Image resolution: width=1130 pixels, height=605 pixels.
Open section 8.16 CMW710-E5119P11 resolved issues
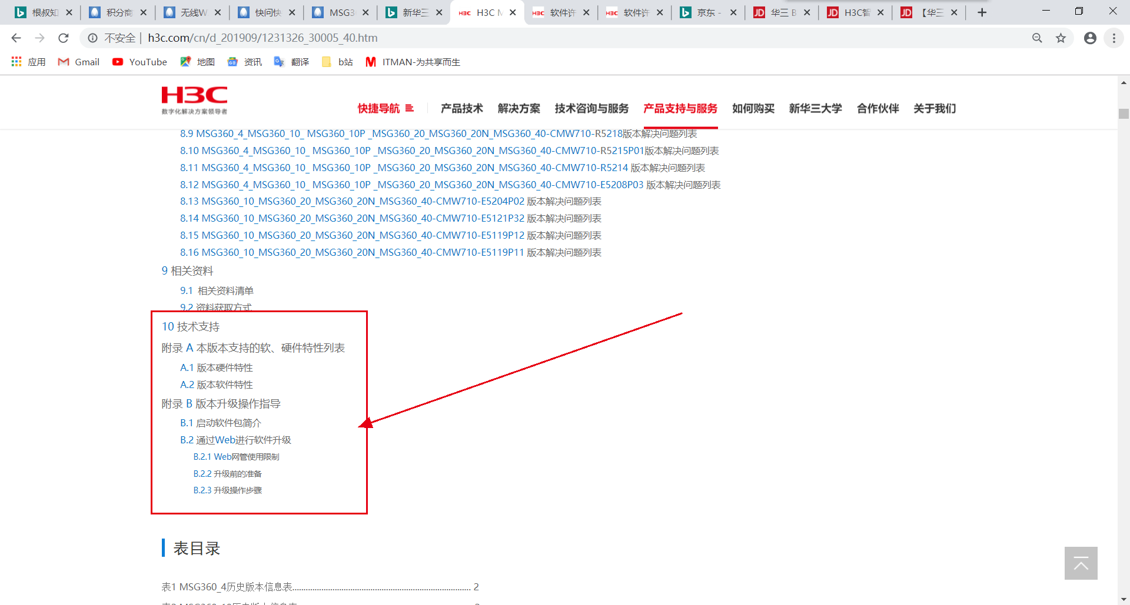(x=391, y=253)
